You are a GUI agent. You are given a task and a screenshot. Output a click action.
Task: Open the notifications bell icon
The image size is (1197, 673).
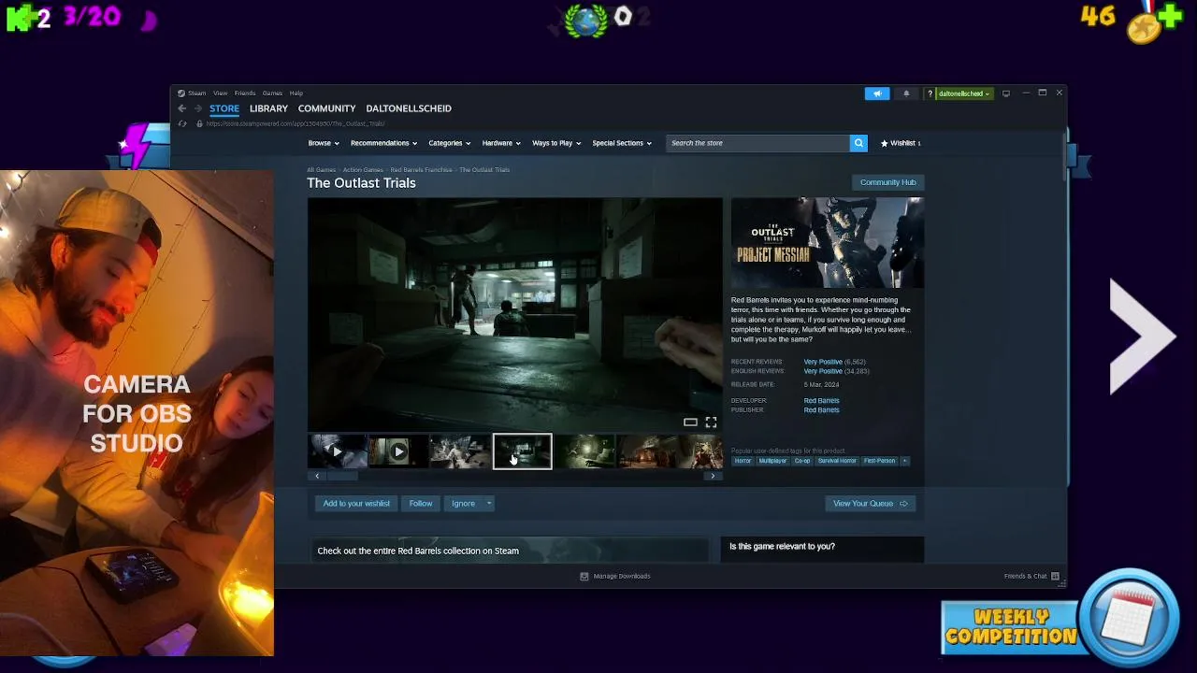point(906,93)
